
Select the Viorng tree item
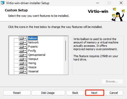[32, 63]
